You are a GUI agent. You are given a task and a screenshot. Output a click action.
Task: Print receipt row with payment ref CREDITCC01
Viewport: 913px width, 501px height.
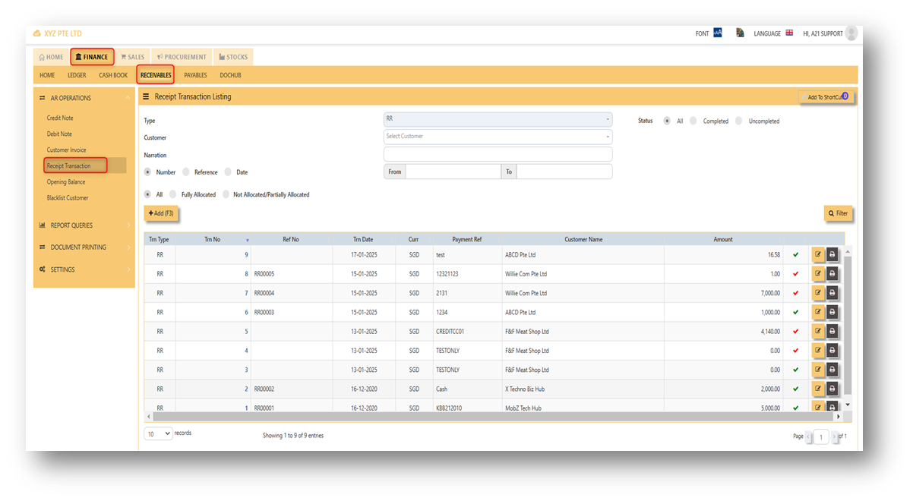coord(832,331)
